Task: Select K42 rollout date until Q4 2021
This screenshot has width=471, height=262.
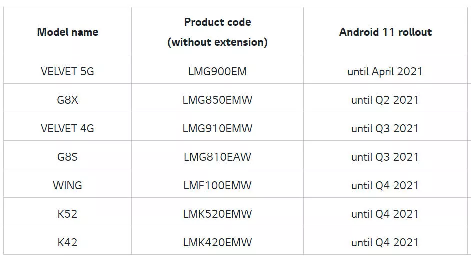Action: coord(385,243)
